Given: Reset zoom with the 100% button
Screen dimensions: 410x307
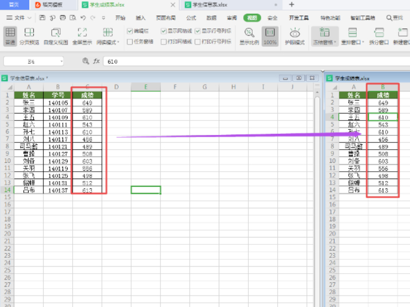Looking at the screenshot, I should [270, 36].
